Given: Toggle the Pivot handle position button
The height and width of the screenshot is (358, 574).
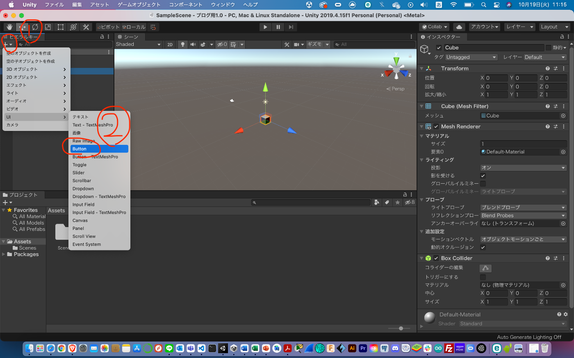Looking at the screenshot, I should (x=108, y=27).
